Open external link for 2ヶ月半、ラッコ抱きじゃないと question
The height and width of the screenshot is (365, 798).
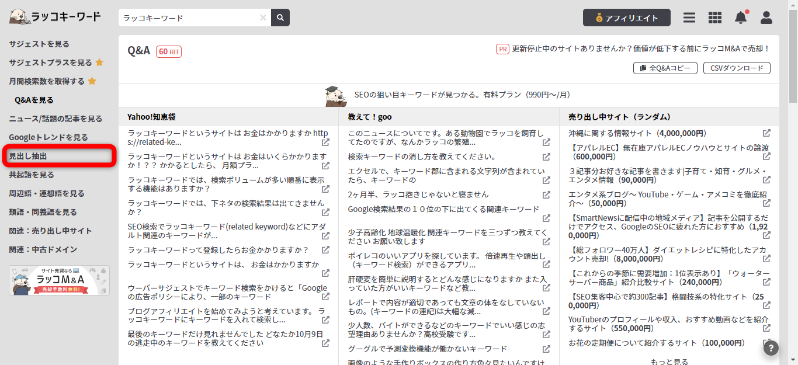click(x=546, y=194)
